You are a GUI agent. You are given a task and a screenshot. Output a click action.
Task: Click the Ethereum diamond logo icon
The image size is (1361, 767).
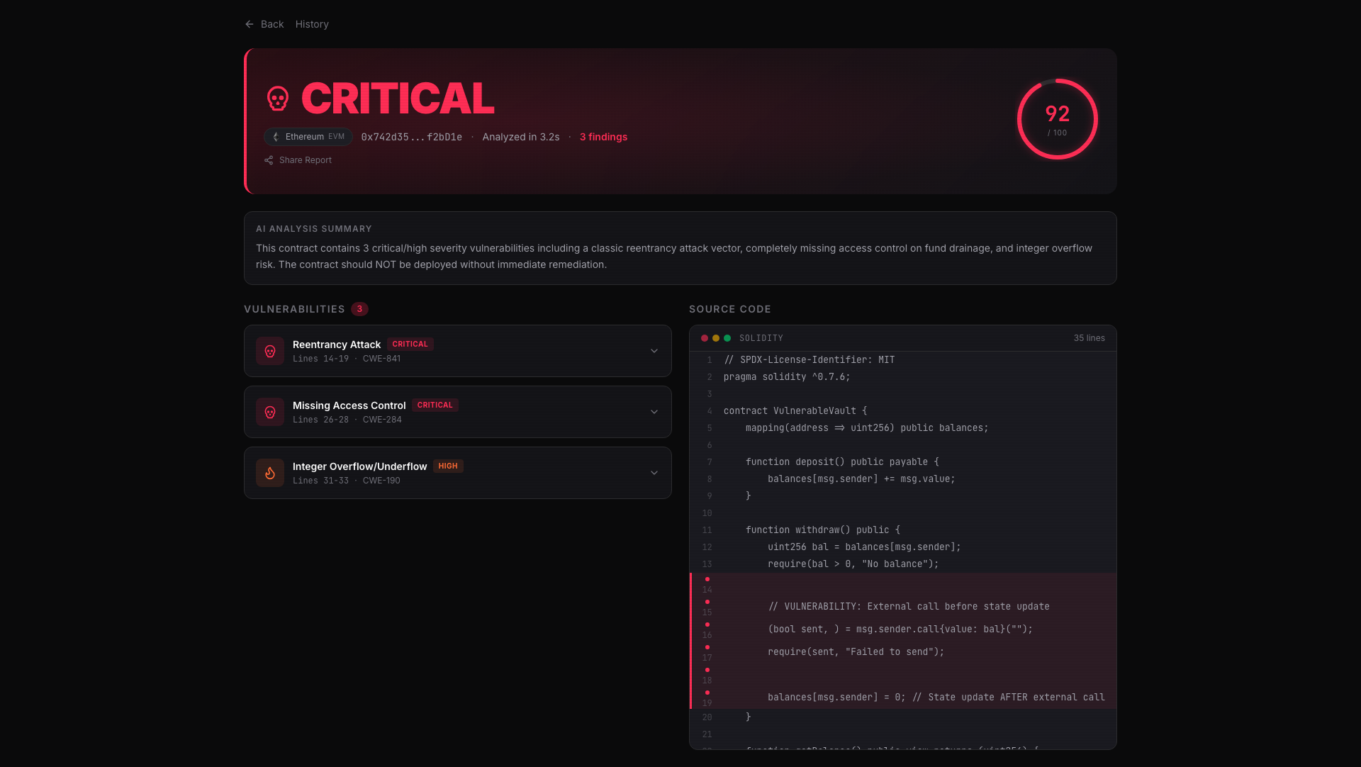pyautogui.click(x=276, y=137)
